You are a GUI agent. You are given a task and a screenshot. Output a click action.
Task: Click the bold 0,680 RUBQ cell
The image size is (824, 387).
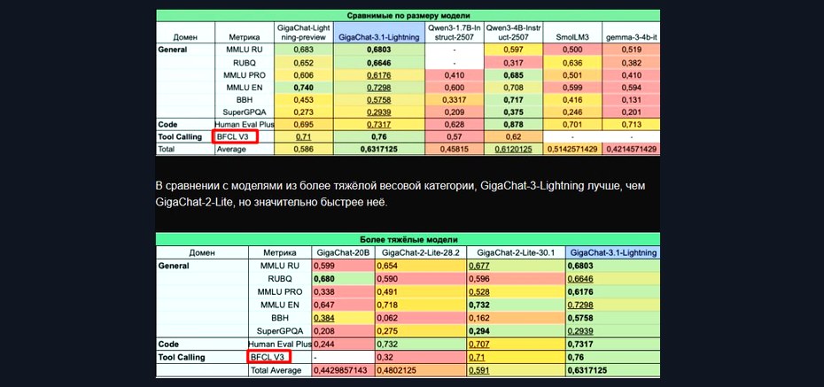343,279
